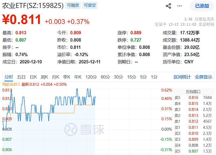Open the 月K chart tab
Viewport: 216px width, 155px height.
click(56, 77)
